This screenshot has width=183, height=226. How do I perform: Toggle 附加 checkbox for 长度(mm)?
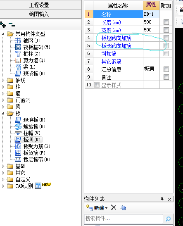(x=166, y=22)
